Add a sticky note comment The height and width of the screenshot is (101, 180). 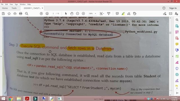tap(117, 14)
